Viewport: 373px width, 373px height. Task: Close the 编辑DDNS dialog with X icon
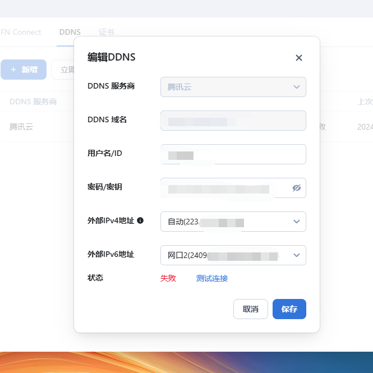pyautogui.click(x=299, y=58)
